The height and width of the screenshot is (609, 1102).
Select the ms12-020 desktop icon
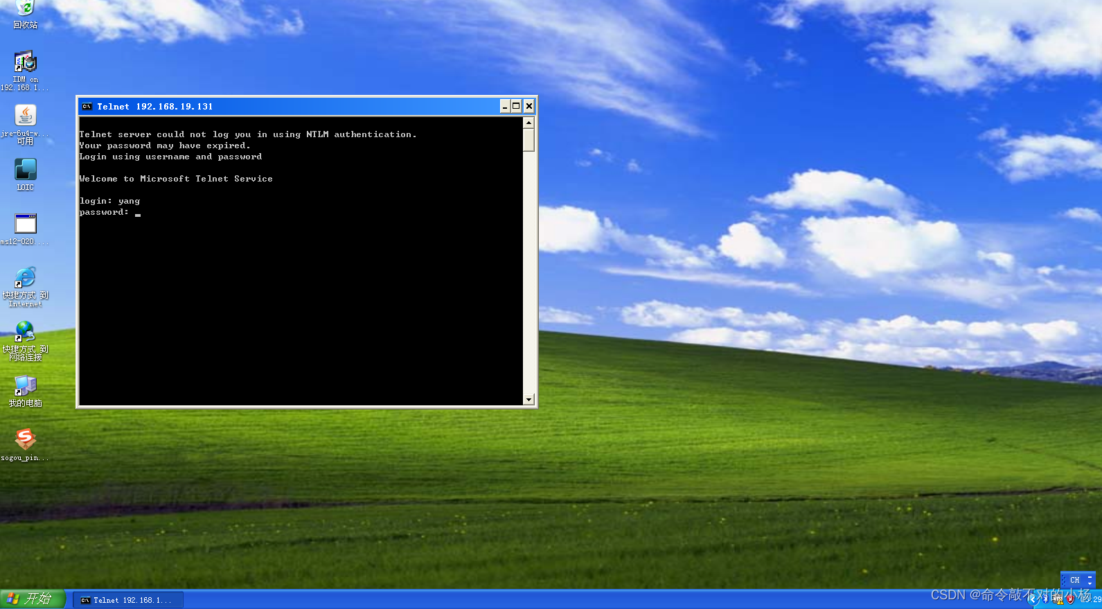click(x=25, y=229)
